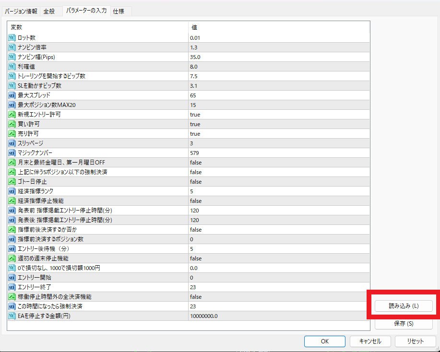Select the 最大スプレッド integer type icon
Viewport: 440px width, 352px height.
[12, 95]
